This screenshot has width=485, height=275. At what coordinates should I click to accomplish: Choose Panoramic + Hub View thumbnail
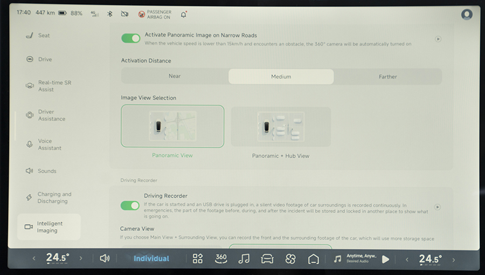pos(281,127)
